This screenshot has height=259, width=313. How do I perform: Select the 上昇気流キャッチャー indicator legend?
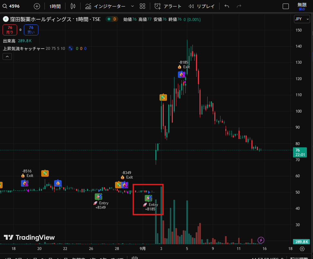tap(24, 48)
